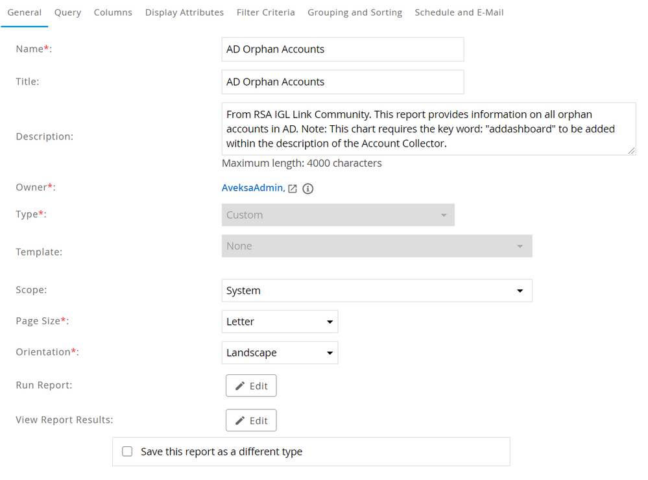The image size is (648, 480).
Task: Click Edit button for View Report Results
Action: point(251,421)
